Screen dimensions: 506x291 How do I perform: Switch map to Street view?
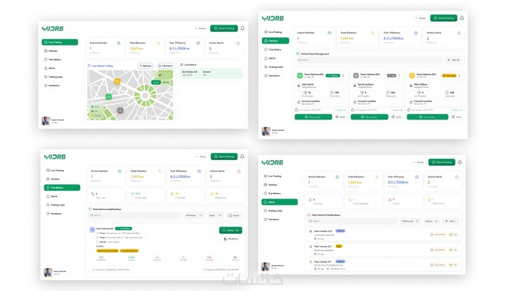pos(156,82)
